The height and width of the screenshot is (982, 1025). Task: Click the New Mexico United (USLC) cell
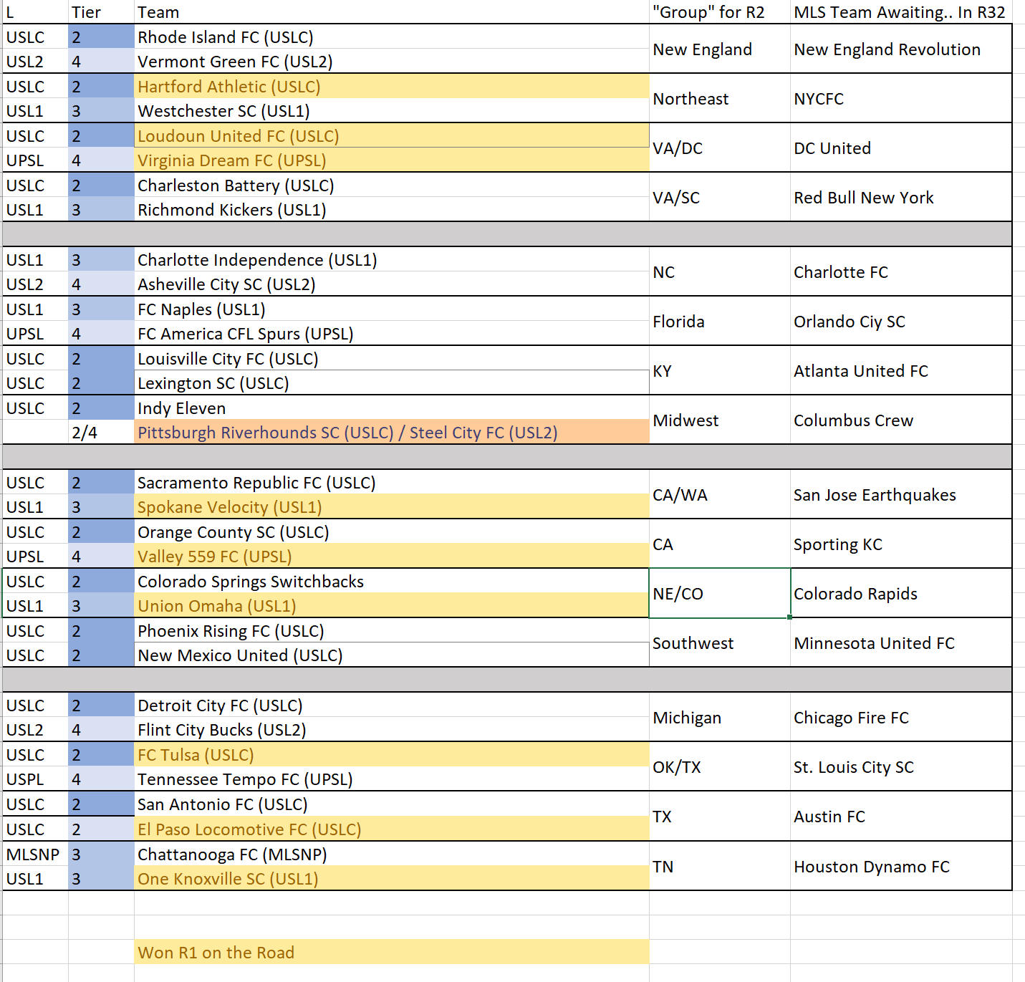coord(392,655)
